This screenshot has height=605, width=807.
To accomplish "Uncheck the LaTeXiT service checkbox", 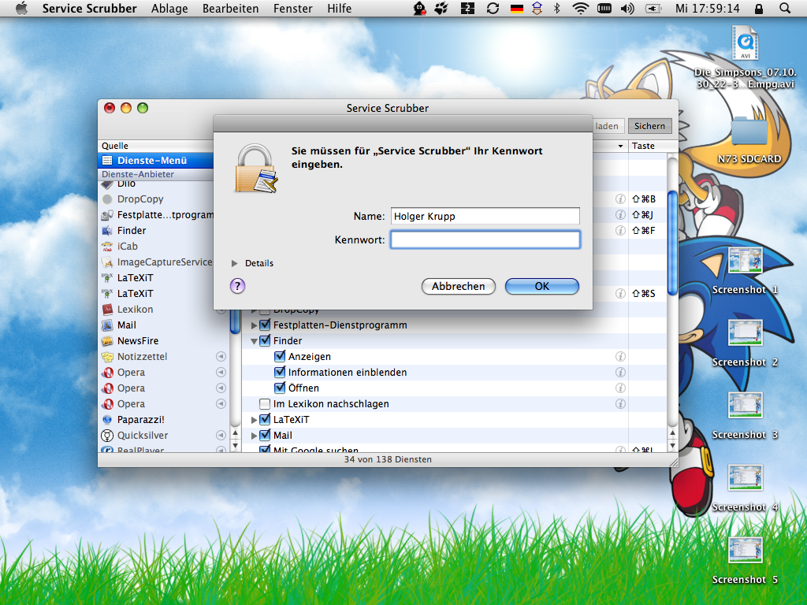I will coord(265,419).
